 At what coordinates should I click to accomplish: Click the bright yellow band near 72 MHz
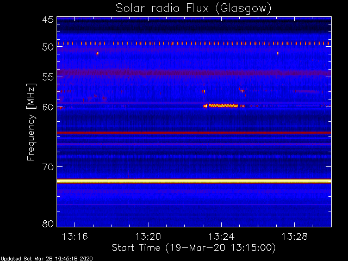click(x=194, y=181)
